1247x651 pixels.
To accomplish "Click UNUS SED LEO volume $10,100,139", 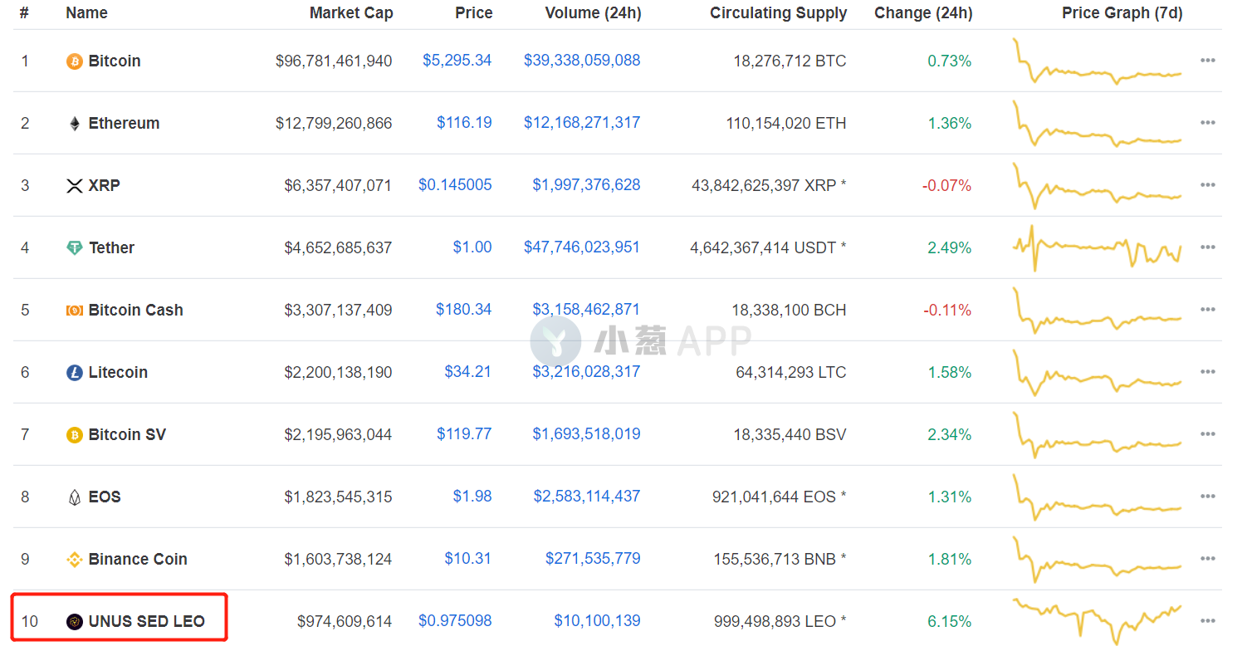I will [597, 621].
